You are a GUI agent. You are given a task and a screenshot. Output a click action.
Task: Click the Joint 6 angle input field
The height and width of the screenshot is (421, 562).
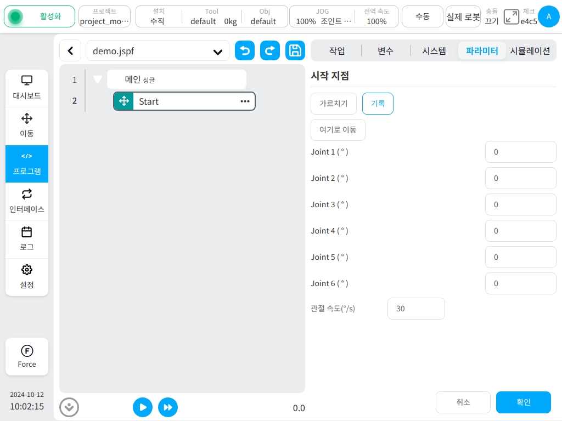(521, 283)
